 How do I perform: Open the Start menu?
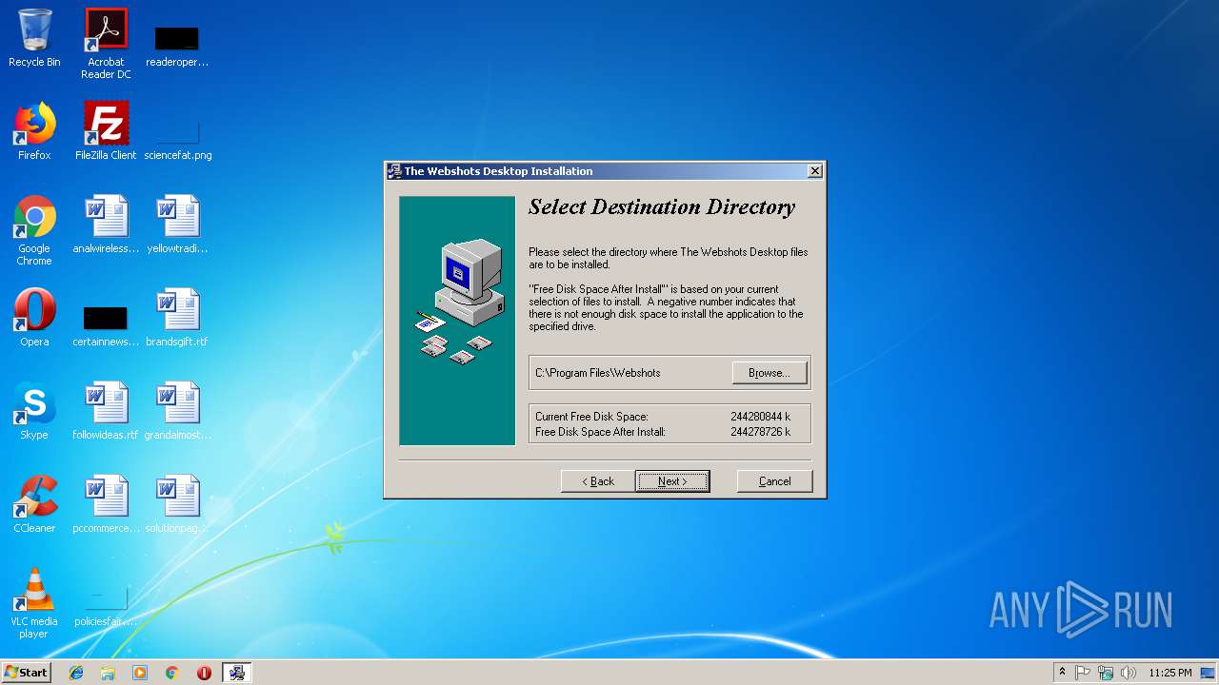pyautogui.click(x=26, y=673)
